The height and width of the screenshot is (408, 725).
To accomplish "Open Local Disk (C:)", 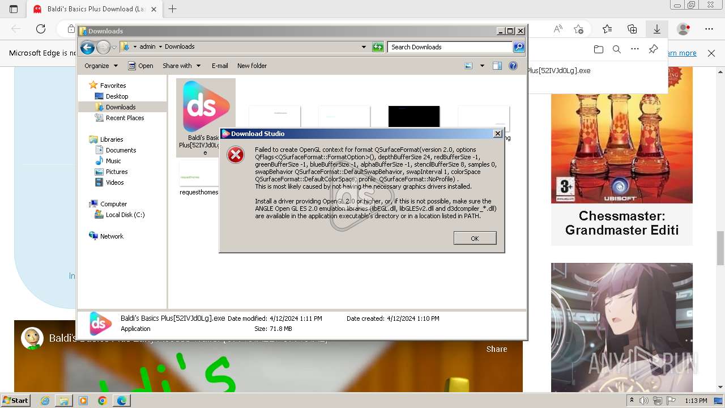I will pos(125,215).
